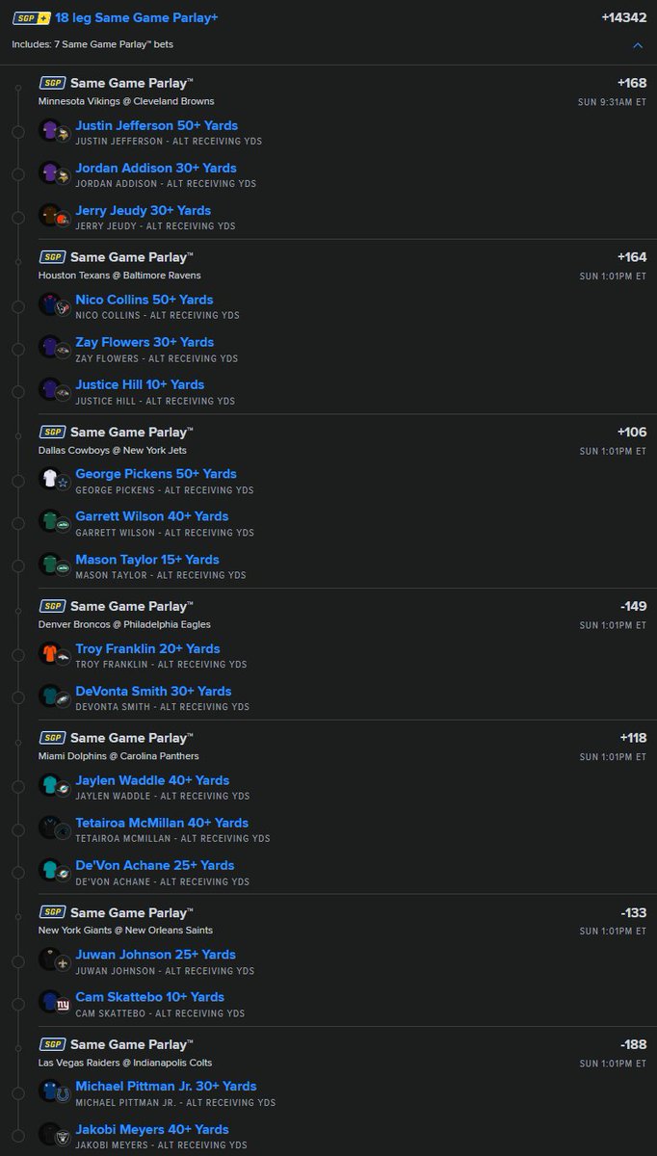Click Cam Skattebo's Giants jersey icon
Screen dimensions: 657x1156
[x=50, y=1001]
